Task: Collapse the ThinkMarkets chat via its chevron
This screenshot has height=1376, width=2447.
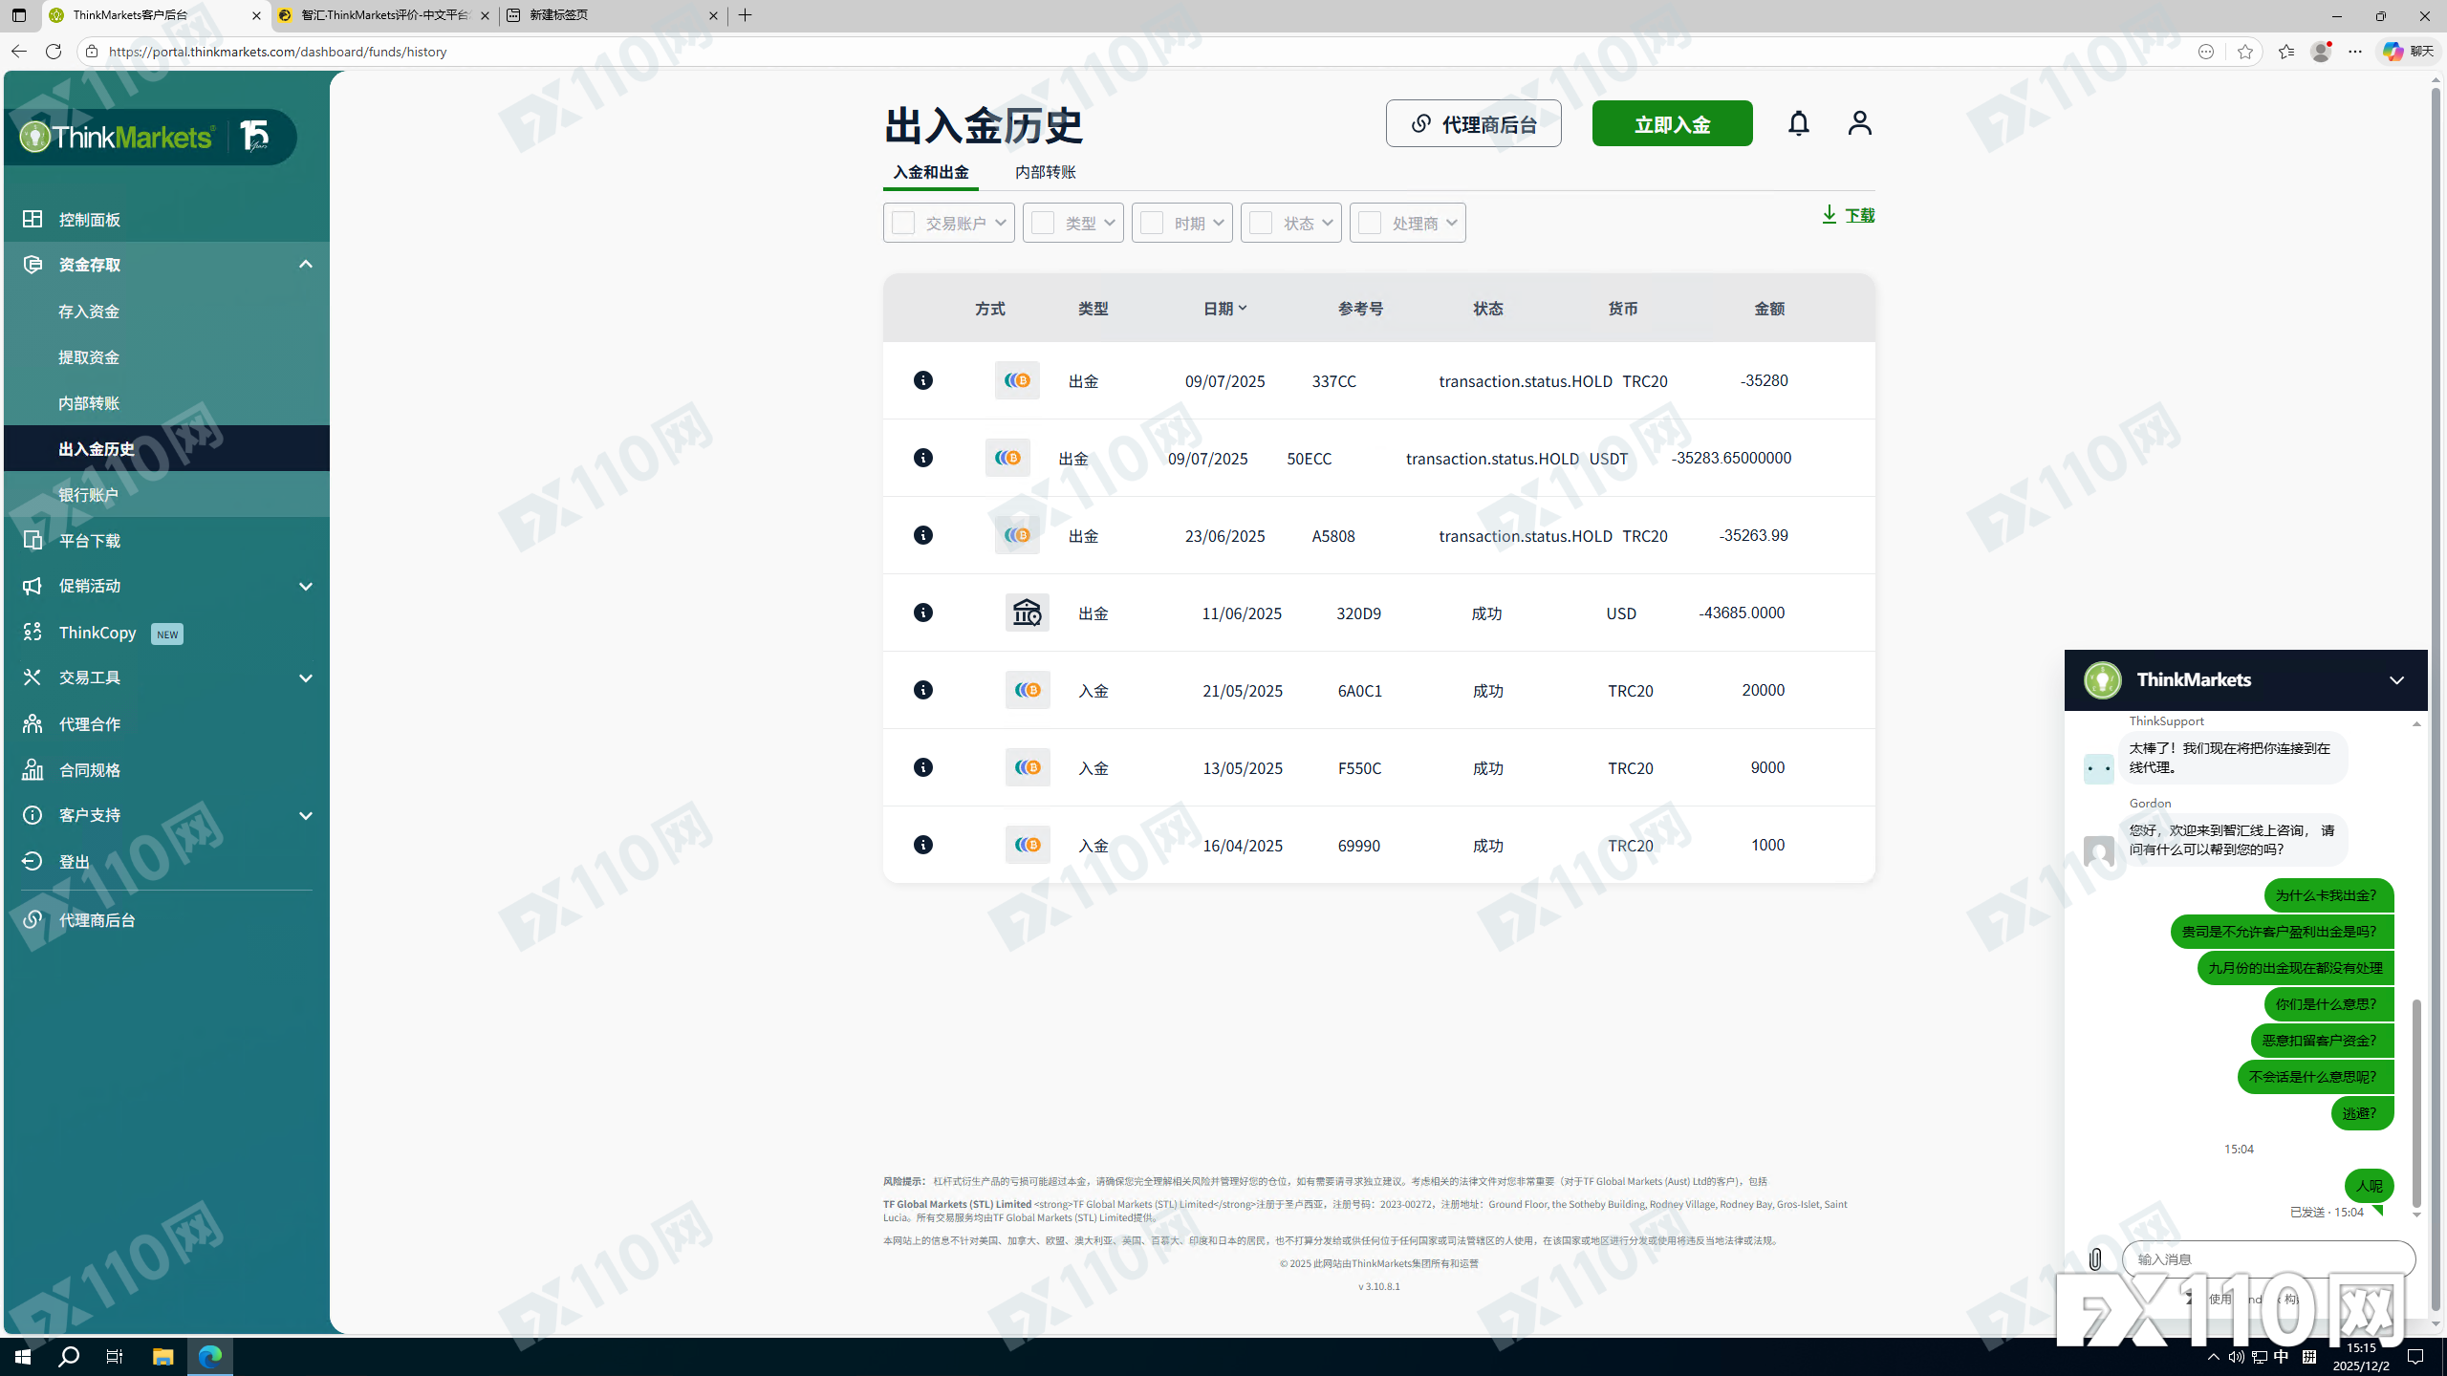Action: click(x=2396, y=679)
